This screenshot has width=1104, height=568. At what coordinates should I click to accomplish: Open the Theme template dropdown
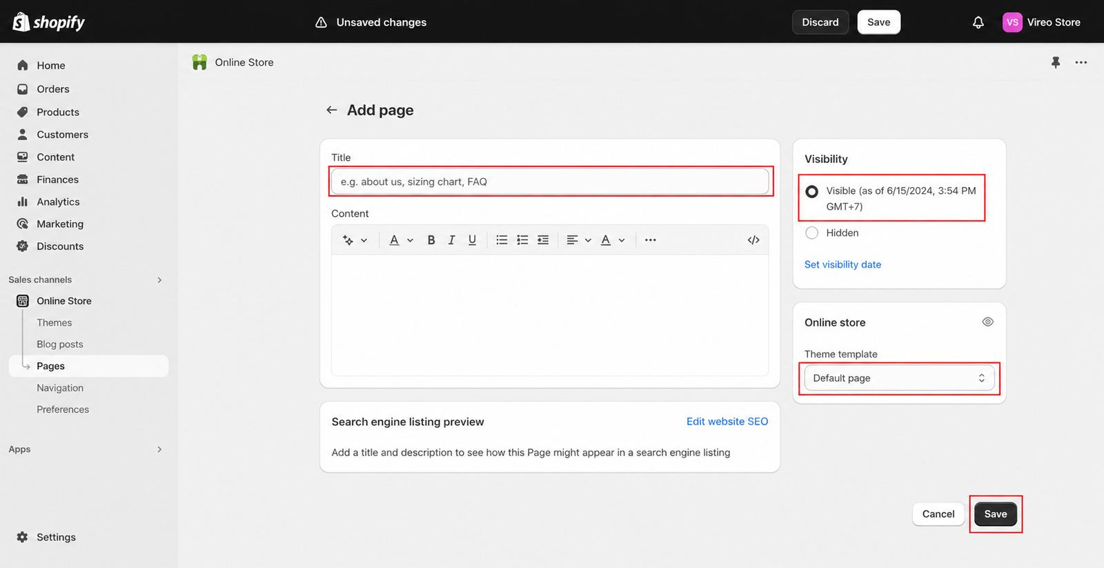pyautogui.click(x=900, y=378)
